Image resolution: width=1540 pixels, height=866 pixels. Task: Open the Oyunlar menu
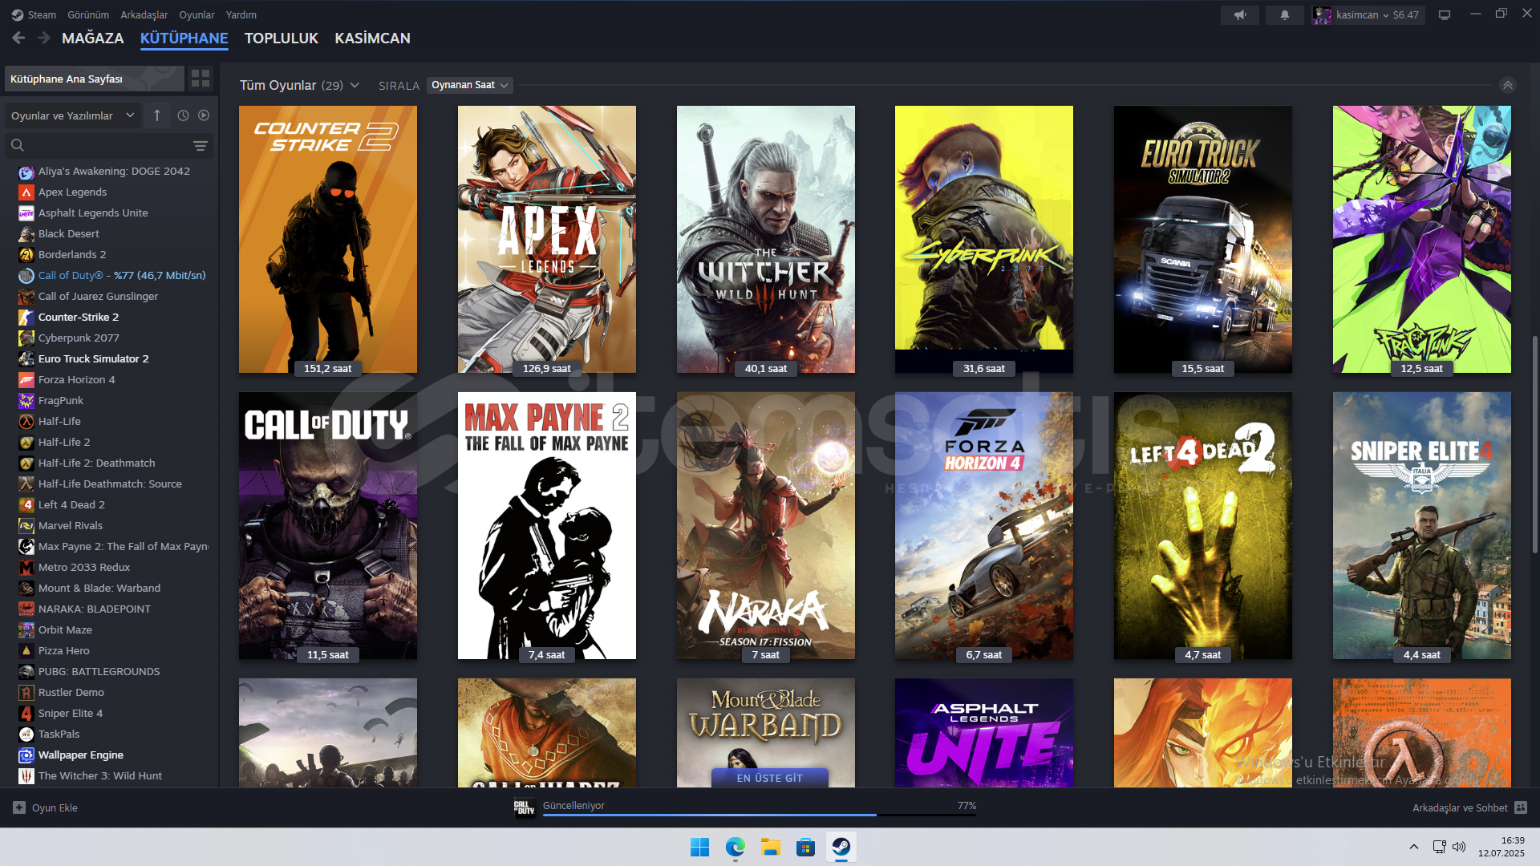pos(197,14)
